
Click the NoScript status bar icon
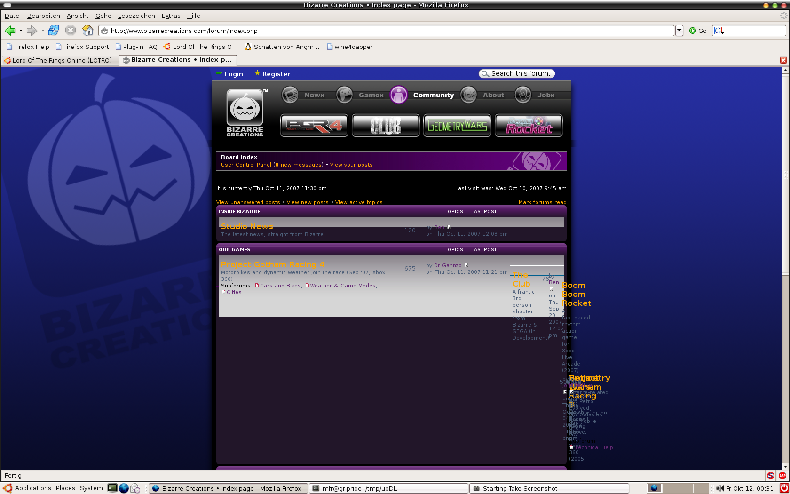coord(770,476)
